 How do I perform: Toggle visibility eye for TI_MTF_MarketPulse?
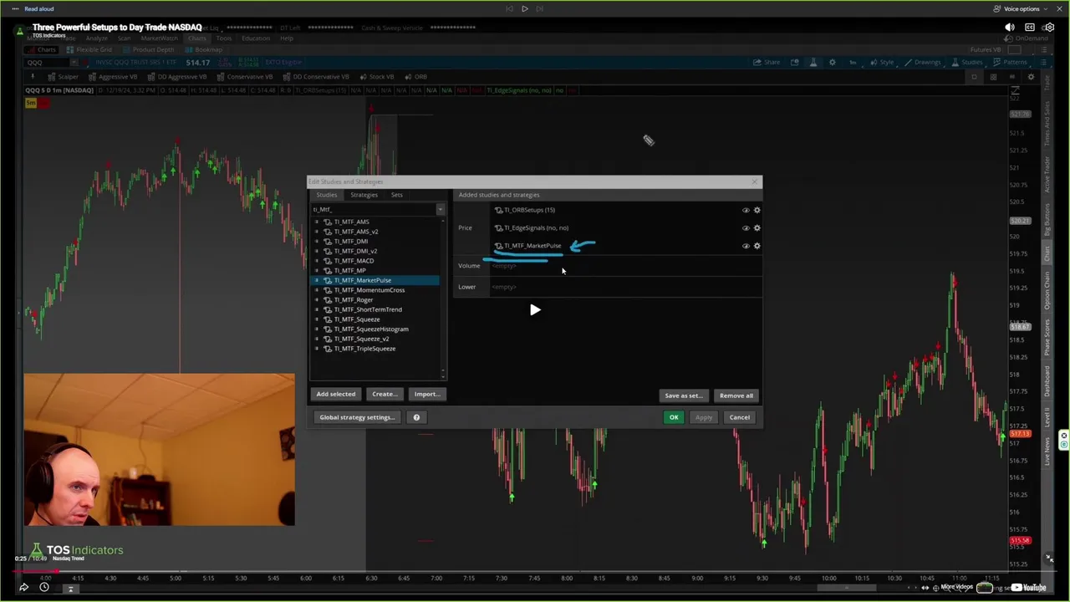(746, 246)
